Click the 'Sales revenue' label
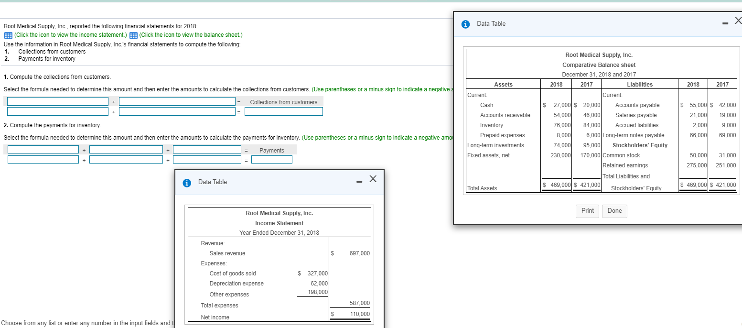 [x=227, y=253]
